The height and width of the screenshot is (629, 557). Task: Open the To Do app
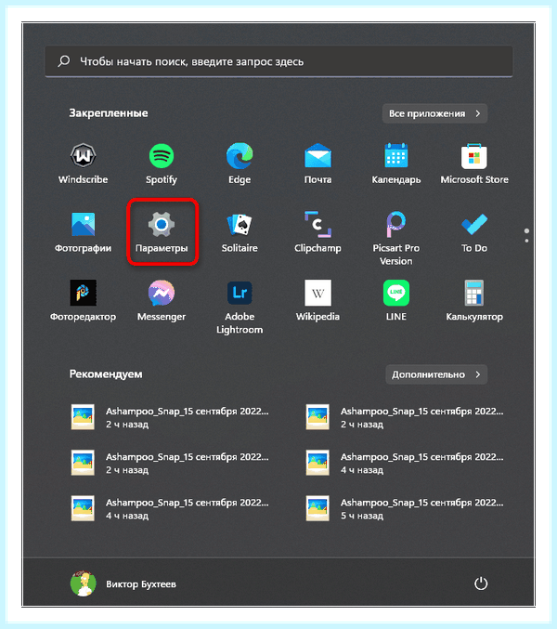pyautogui.click(x=474, y=232)
